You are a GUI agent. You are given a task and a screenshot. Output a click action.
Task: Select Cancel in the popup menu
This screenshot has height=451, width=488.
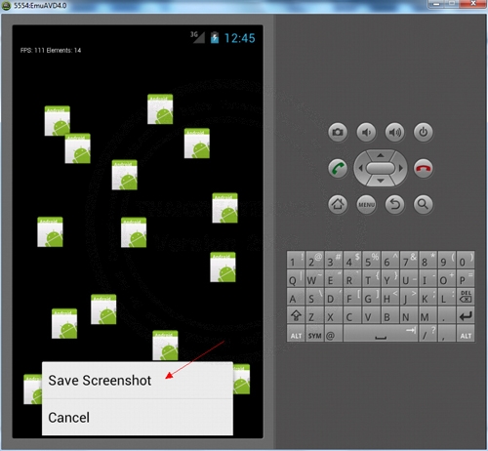point(138,417)
